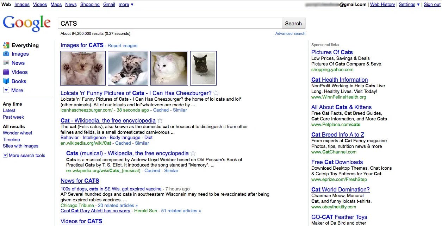Star the Cats (musical) Wikipedia result
Viewport: 442px width, 226px height.
click(193, 153)
